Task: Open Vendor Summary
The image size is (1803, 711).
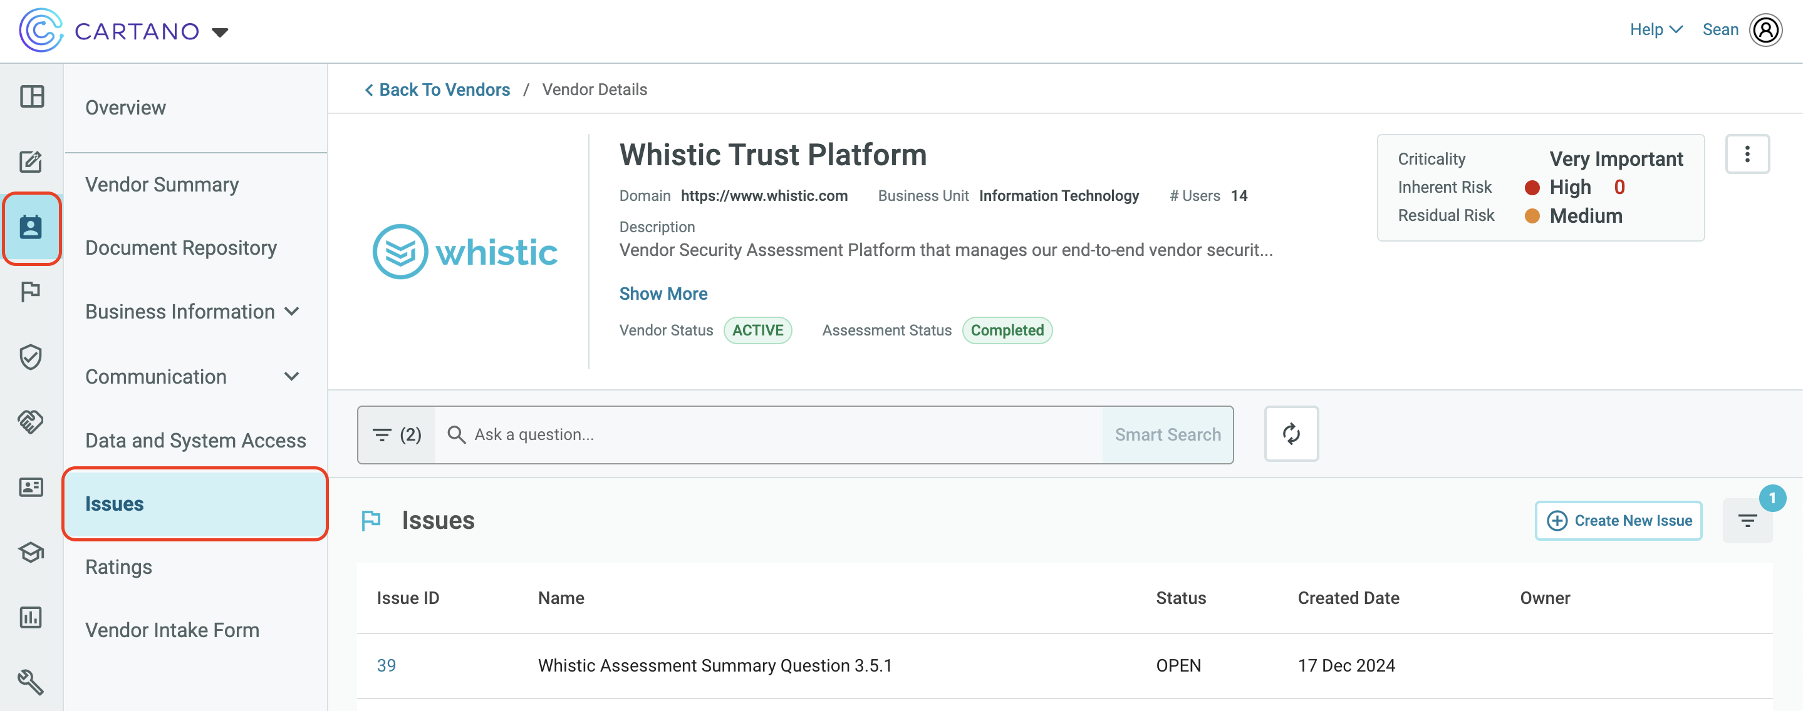Action: [162, 185]
